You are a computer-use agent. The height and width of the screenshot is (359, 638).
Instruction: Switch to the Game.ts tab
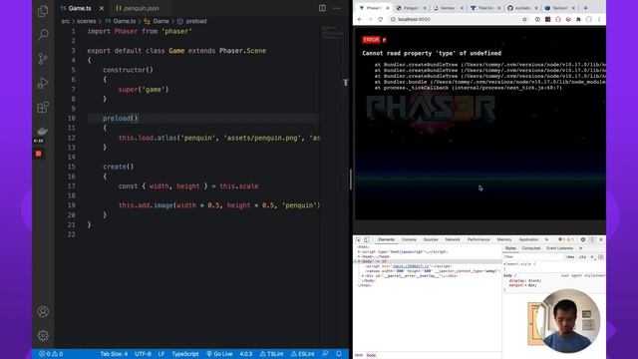pyautogui.click(x=80, y=8)
